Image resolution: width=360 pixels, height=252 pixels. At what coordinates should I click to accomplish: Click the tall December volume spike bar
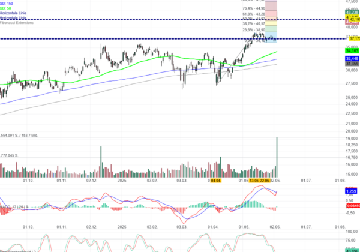[x=101, y=161]
